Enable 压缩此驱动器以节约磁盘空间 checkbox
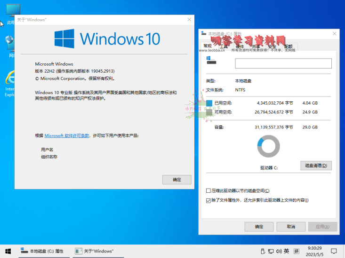 click(x=208, y=191)
